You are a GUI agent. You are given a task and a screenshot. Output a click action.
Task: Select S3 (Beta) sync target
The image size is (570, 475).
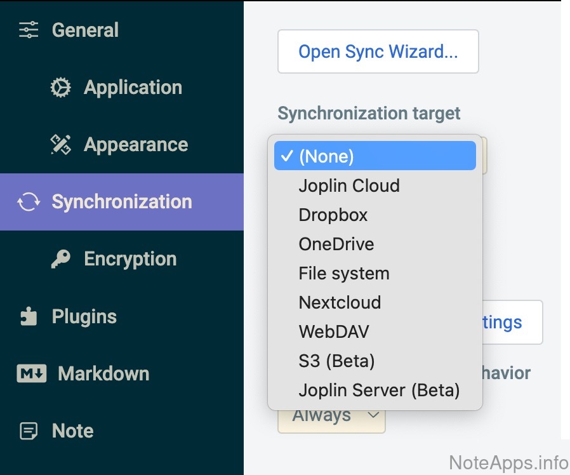click(336, 361)
